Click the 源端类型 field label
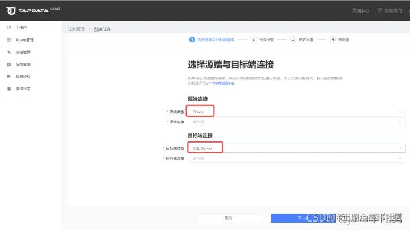The image size is (410, 230). (x=177, y=112)
